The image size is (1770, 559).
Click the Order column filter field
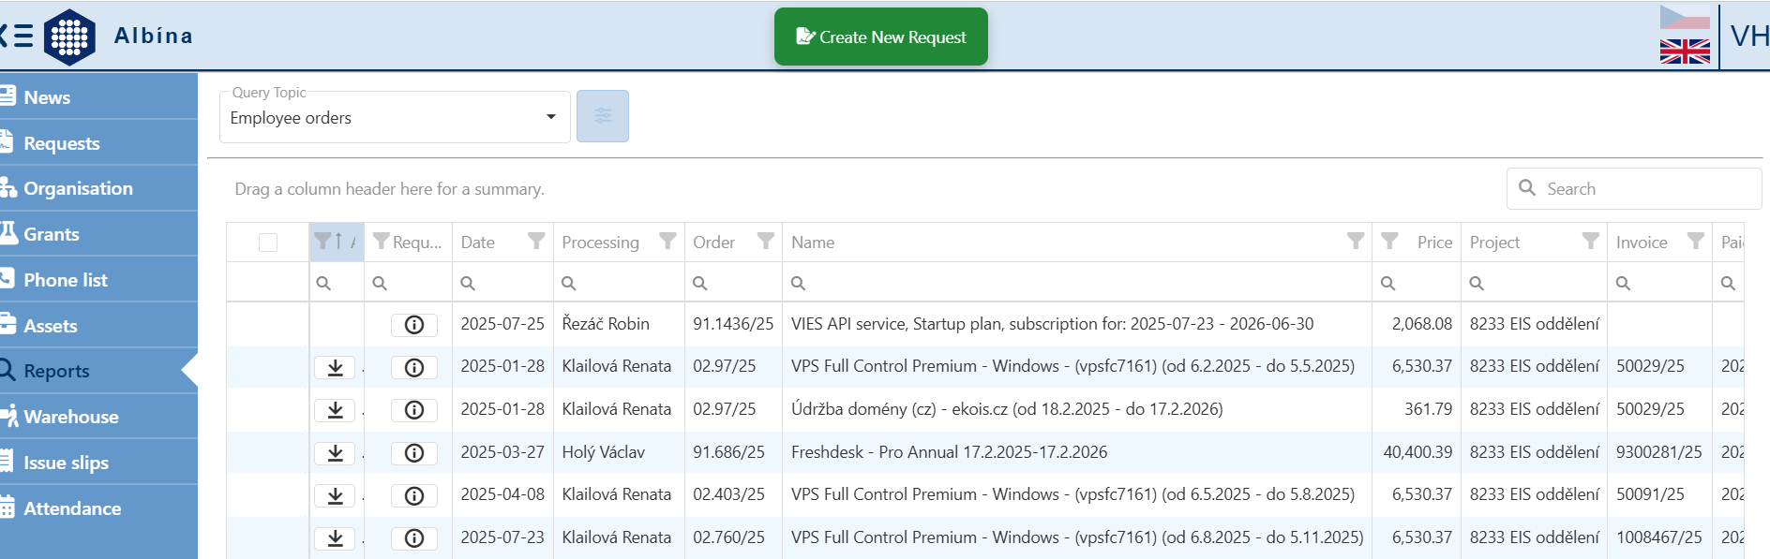pyautogui.click(x=733, y=283)
